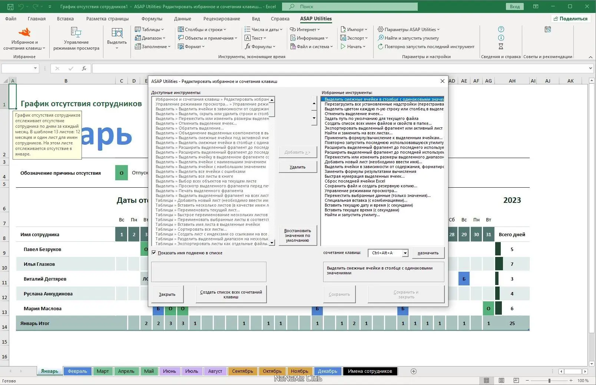The image size is (596, 385).
Task: Expand the Заполнение dropdown
Action: 152,47
